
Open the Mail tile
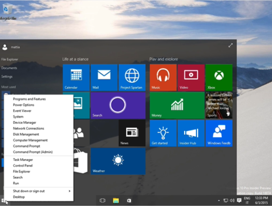[x=104, y=77]
